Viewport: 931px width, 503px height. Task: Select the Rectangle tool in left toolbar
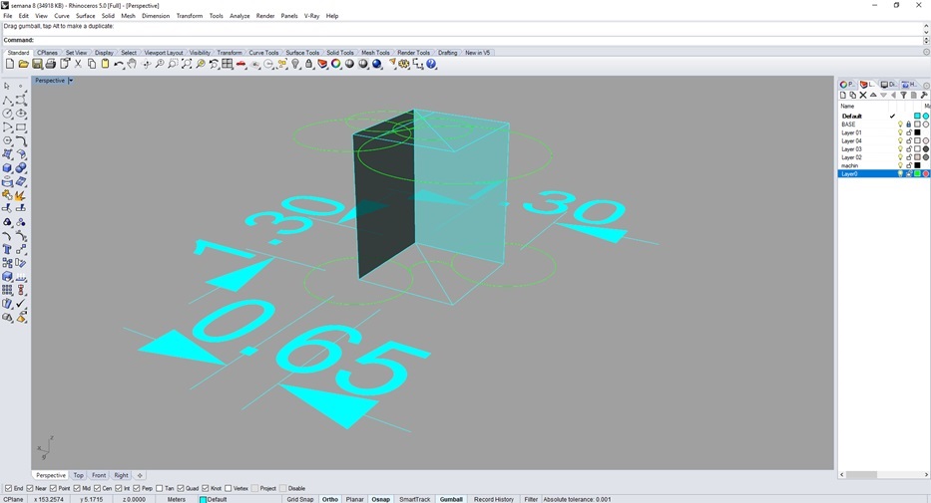click(21, 126)
